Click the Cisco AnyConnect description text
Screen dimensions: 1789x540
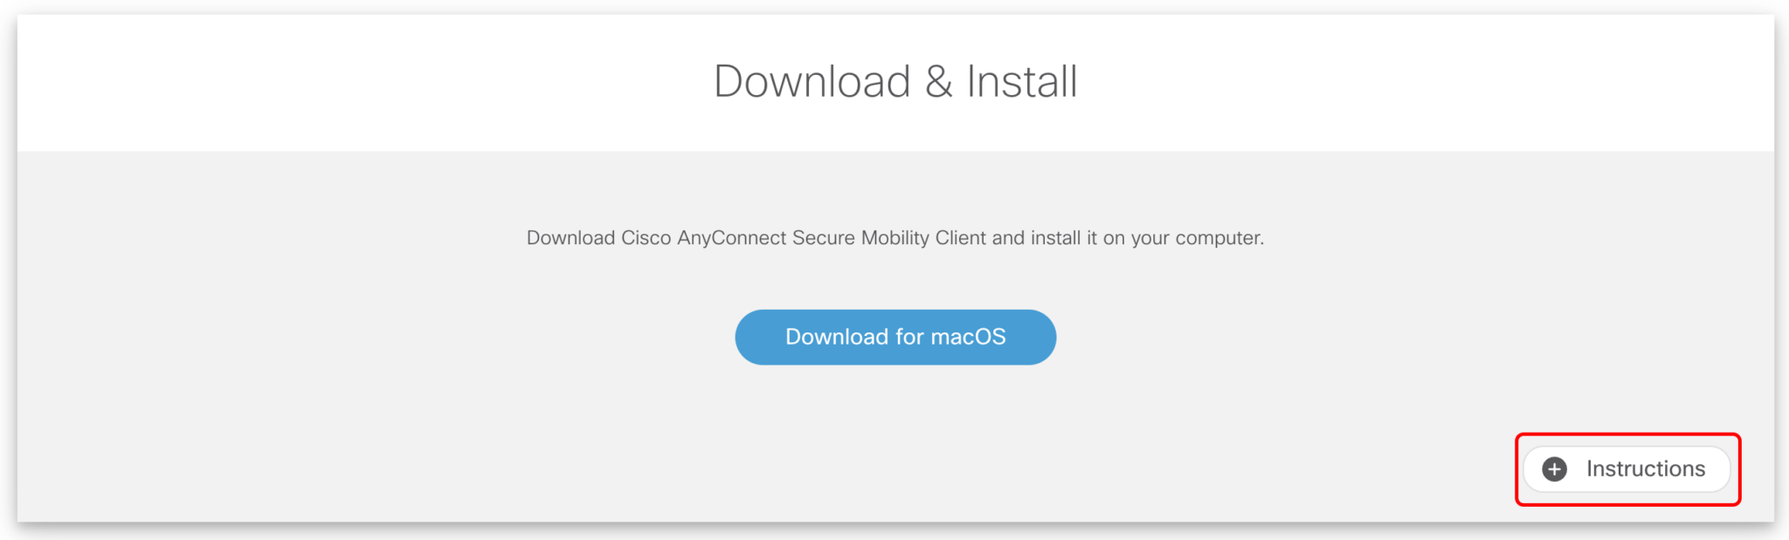pyautogui.click(x=895, y=238)
